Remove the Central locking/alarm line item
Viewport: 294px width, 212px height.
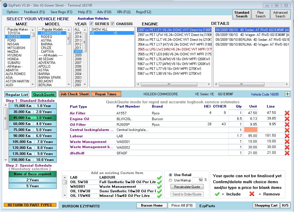click(287, 130)
